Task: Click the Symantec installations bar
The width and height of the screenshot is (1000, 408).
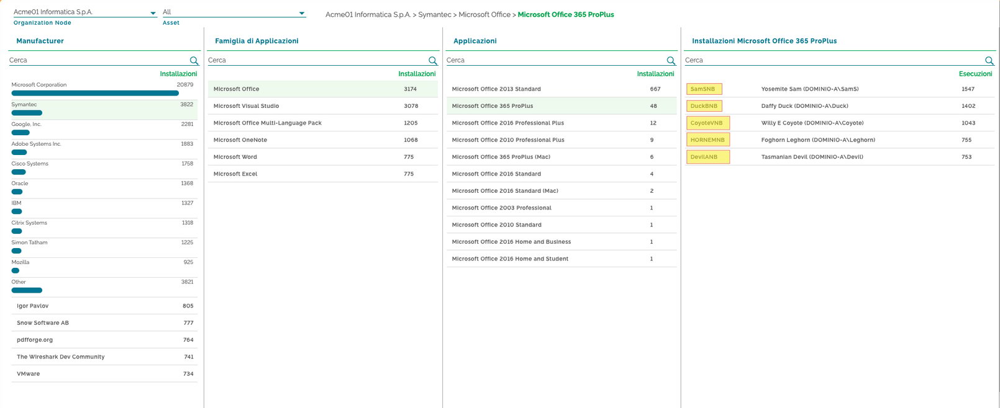Action: [27, 113]
